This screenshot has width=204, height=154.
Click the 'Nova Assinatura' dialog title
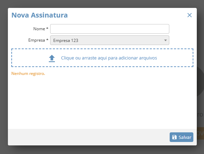click(x=39, y=15)
